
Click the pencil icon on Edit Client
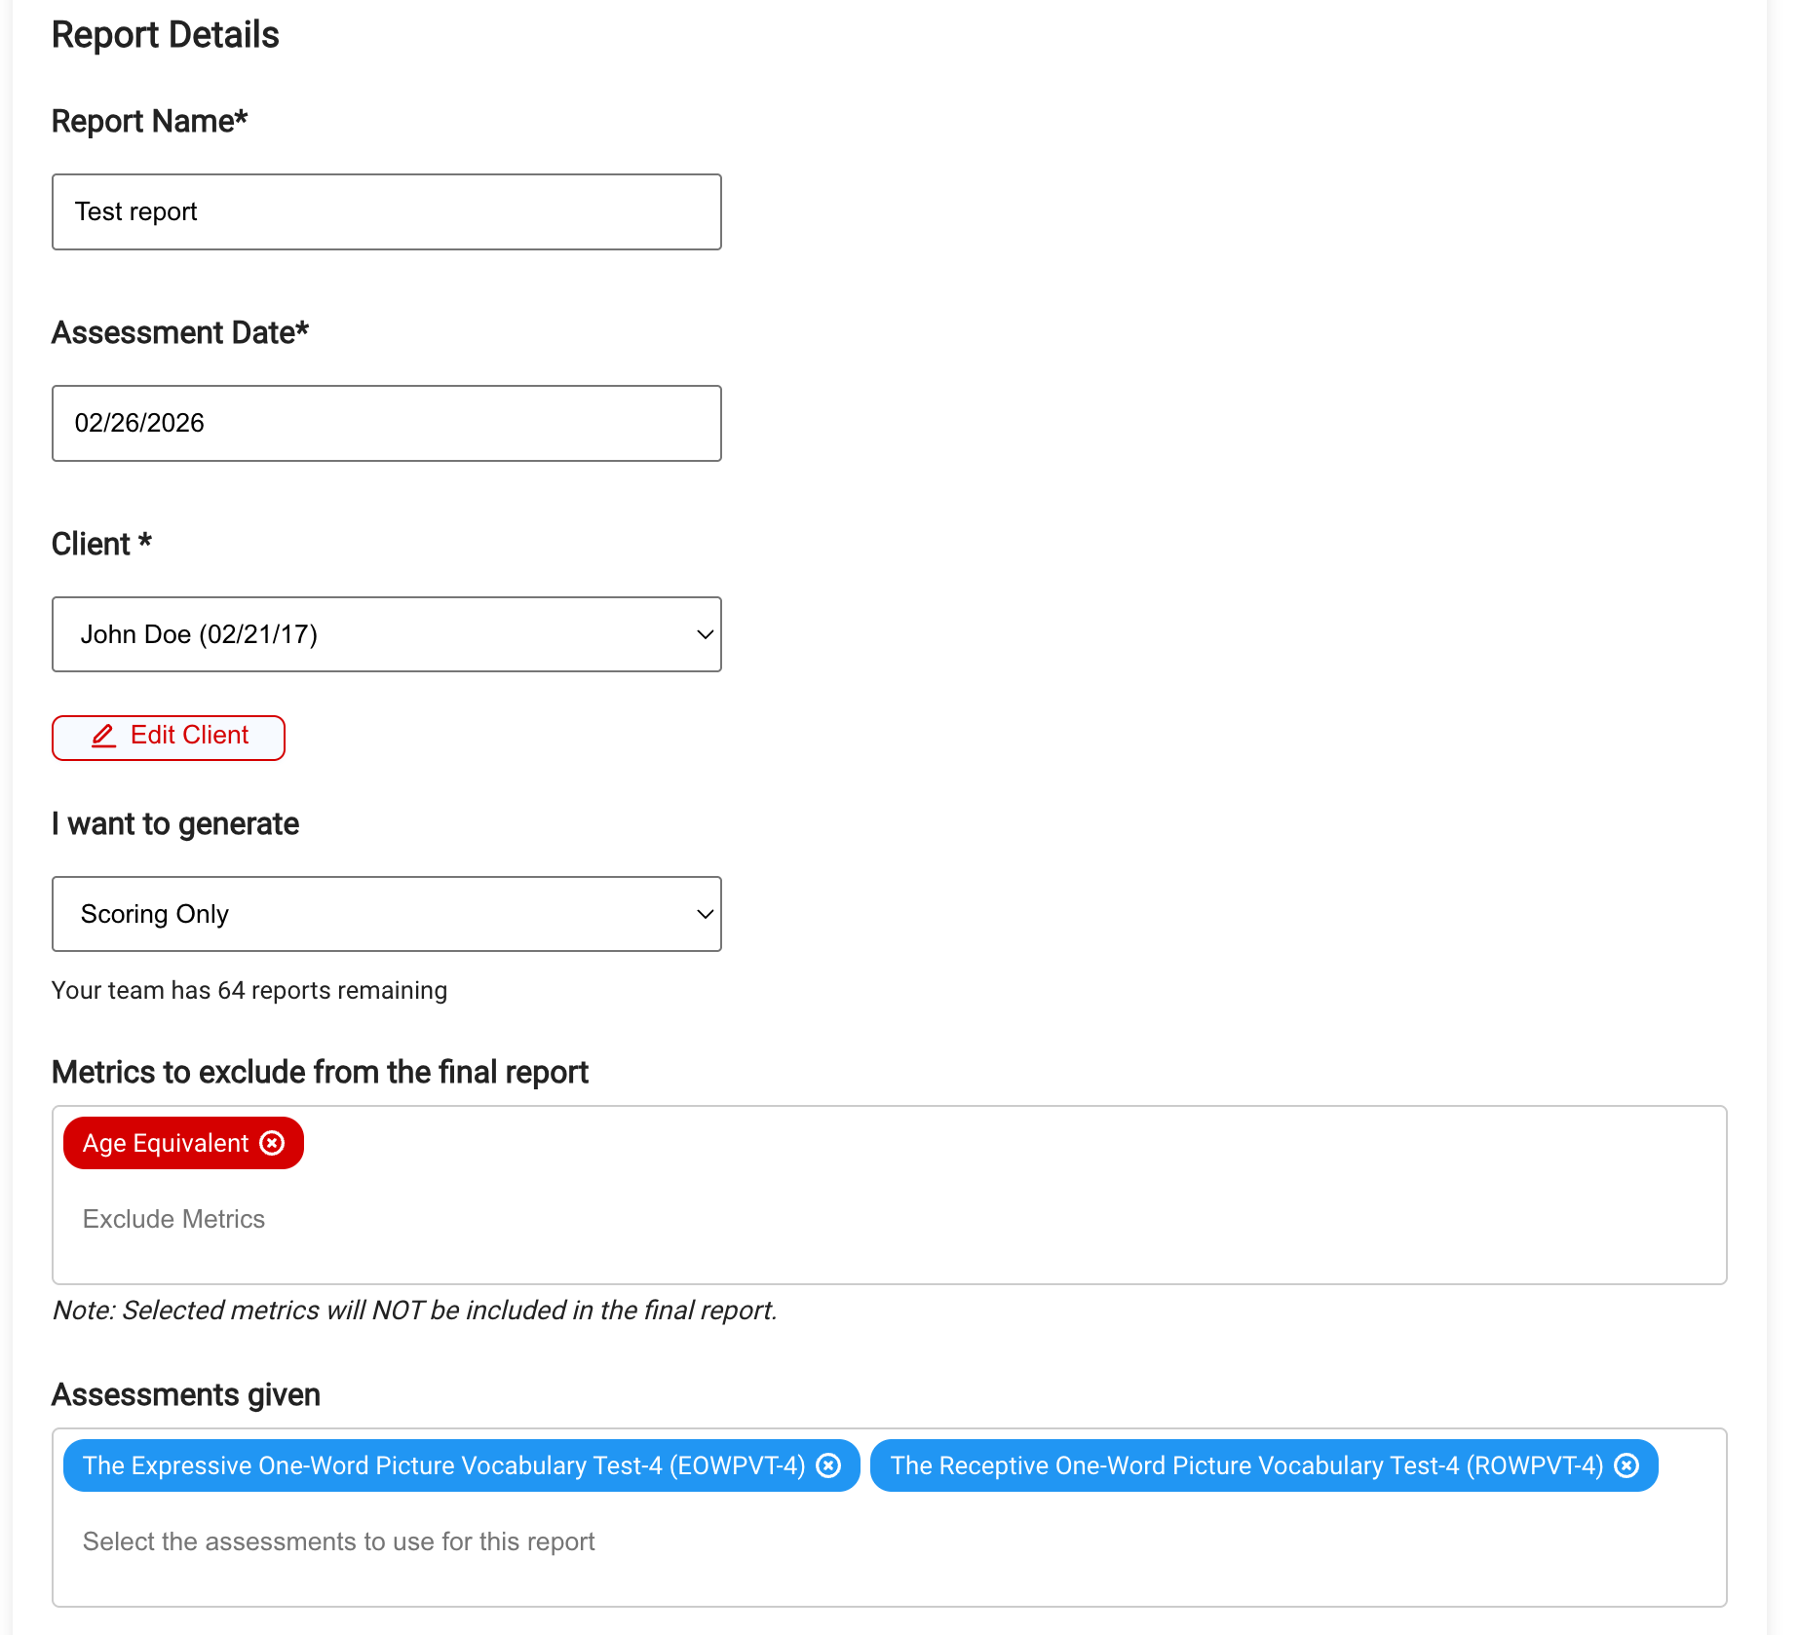(105, 737)
